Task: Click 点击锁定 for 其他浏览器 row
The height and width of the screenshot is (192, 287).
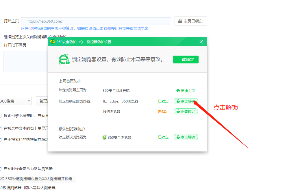Action: [186, 111]
